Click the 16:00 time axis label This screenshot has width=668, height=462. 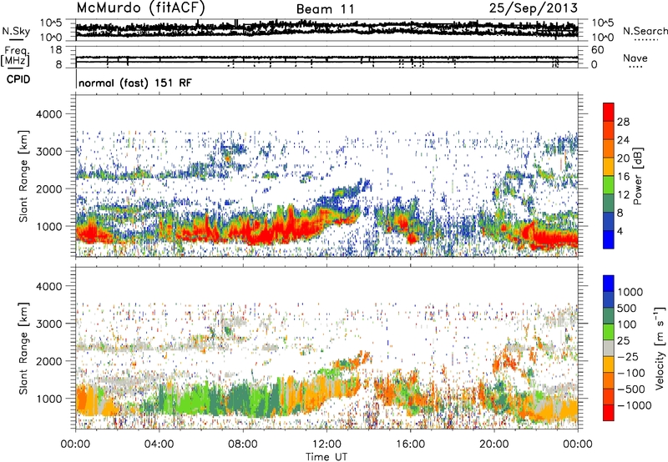(410, 444)
